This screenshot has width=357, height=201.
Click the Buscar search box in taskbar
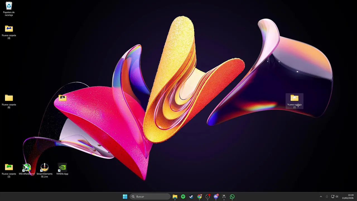click(150, 197)
